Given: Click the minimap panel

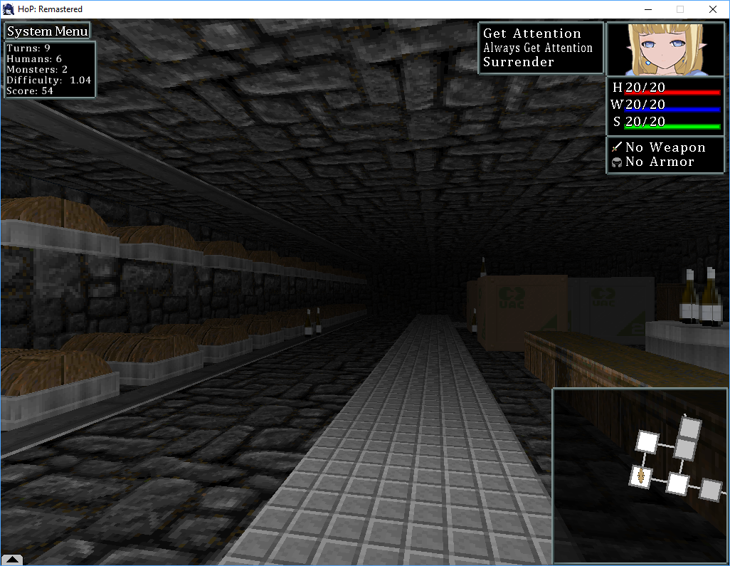Looking at the screenshot, I should point(639,475).
